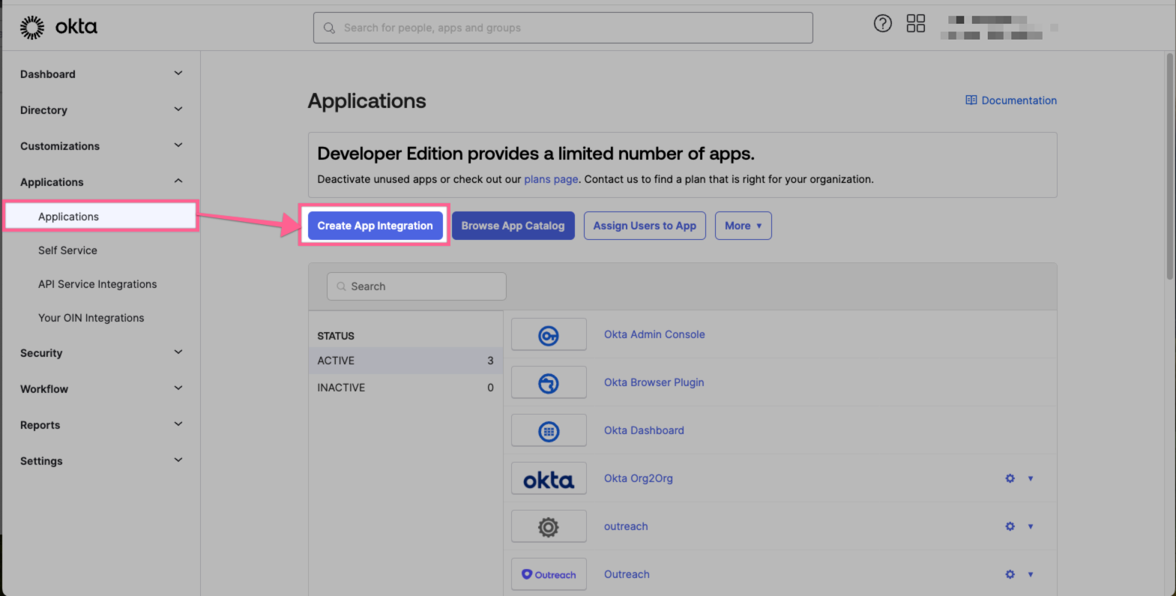Click the Documentation book icon
The image size is (1176, 596).
coord(971,100)
